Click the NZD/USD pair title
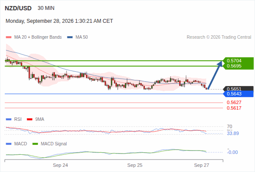The image size is (255, 172). click(x=18, y=8)
